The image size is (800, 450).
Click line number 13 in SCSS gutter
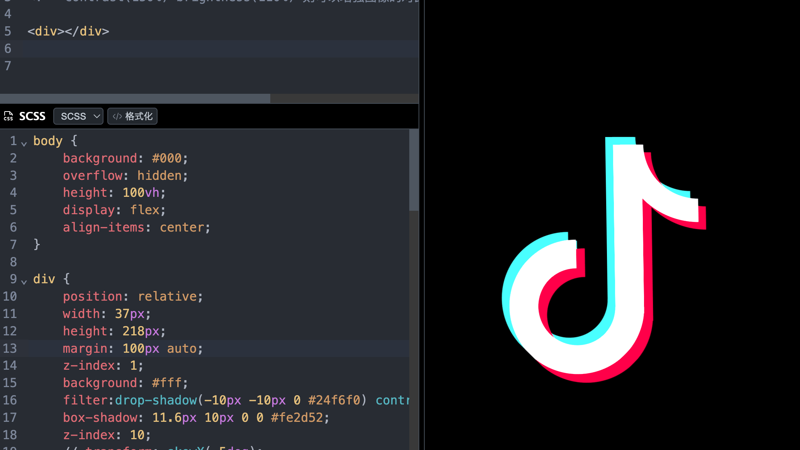click(x=10, y=348)
